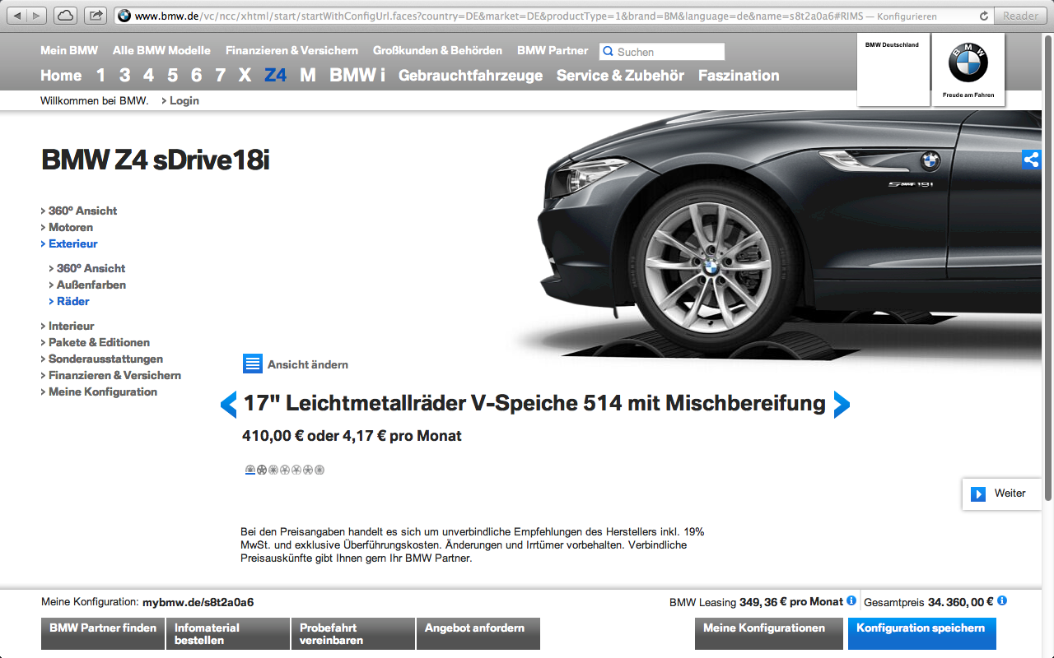Click Infomaterial bestellen button
This screenshot has height=658, width=1054.
pyautogui.click(x=228, y=634)
